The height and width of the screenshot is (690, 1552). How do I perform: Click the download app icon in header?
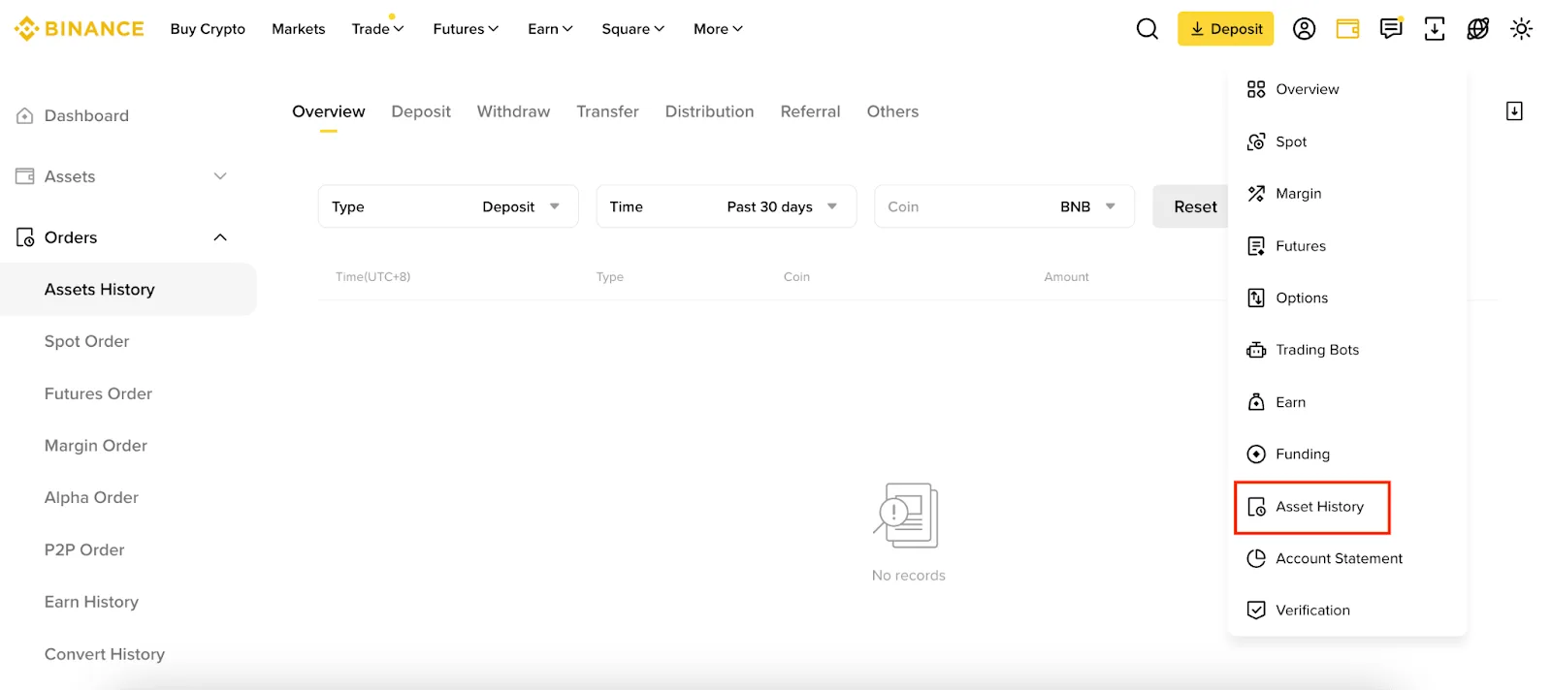1435,29
